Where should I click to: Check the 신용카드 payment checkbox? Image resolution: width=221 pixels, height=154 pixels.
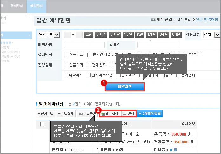coord(66,55)
